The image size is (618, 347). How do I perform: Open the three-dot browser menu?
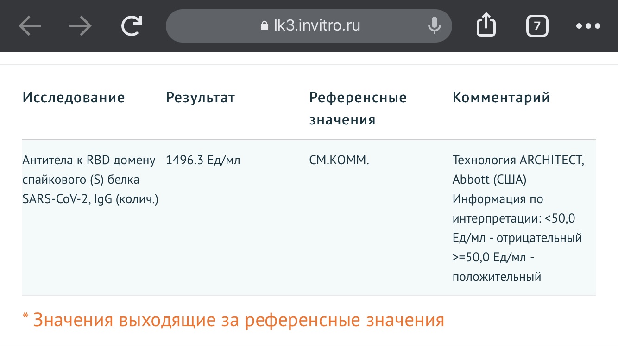tap(588, 26)
